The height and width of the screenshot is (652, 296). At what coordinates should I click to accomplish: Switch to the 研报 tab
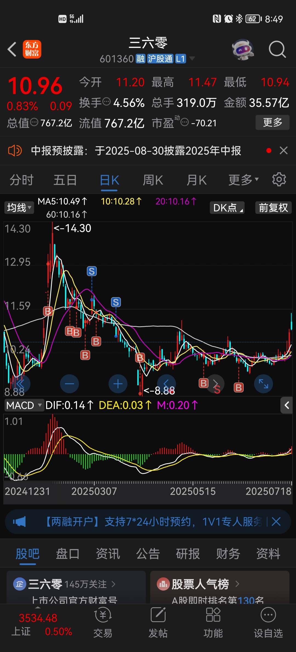(188, 554)
